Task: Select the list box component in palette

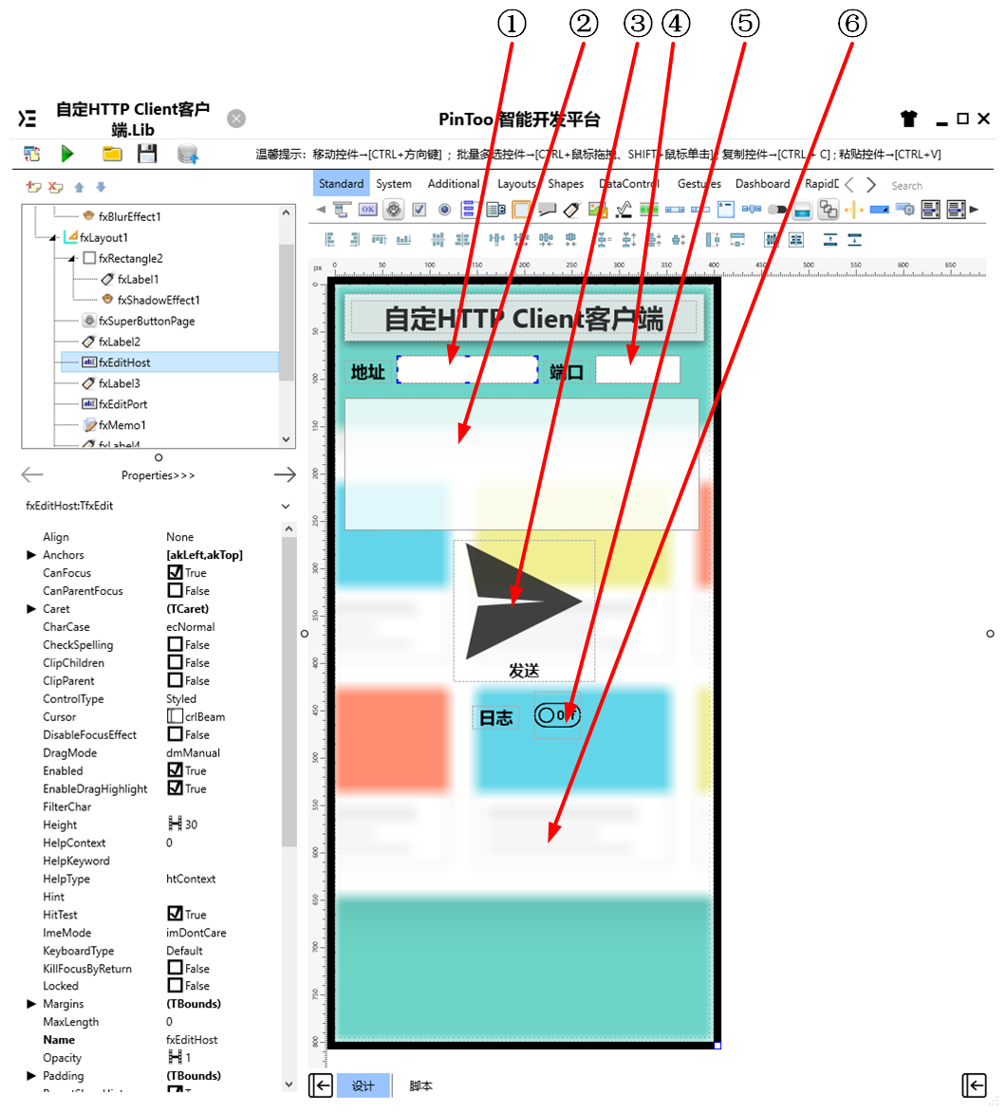Action: 468,209
